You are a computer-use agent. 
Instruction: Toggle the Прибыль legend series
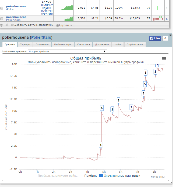(88, 176)
